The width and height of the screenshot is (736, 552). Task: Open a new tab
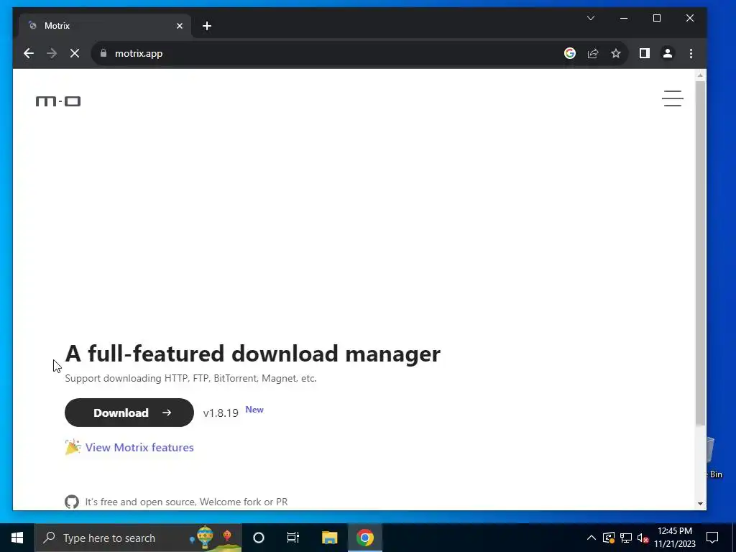207,26
